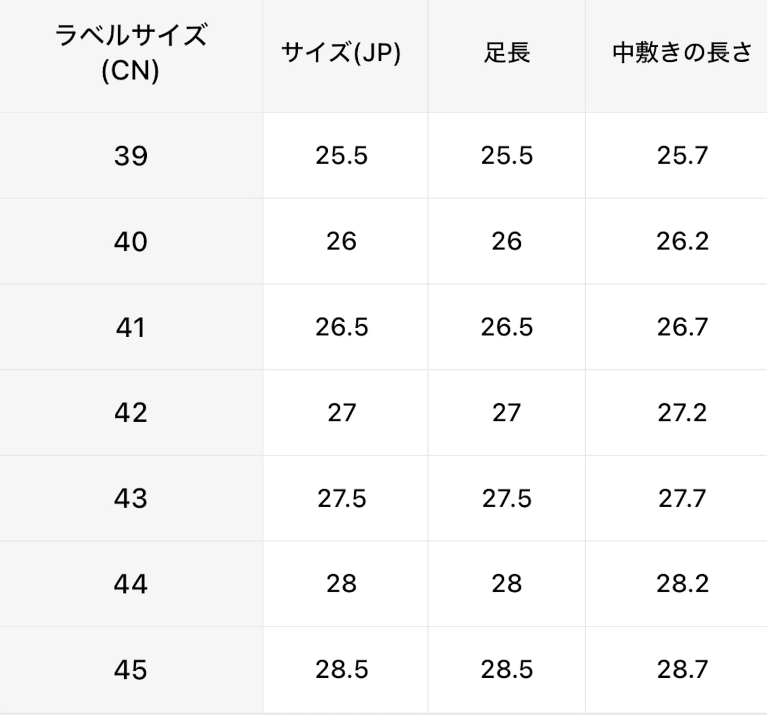The height and width of the screenshot is (727, 767).
Task: Click label size 45 cell
Action: coord(131,669)
